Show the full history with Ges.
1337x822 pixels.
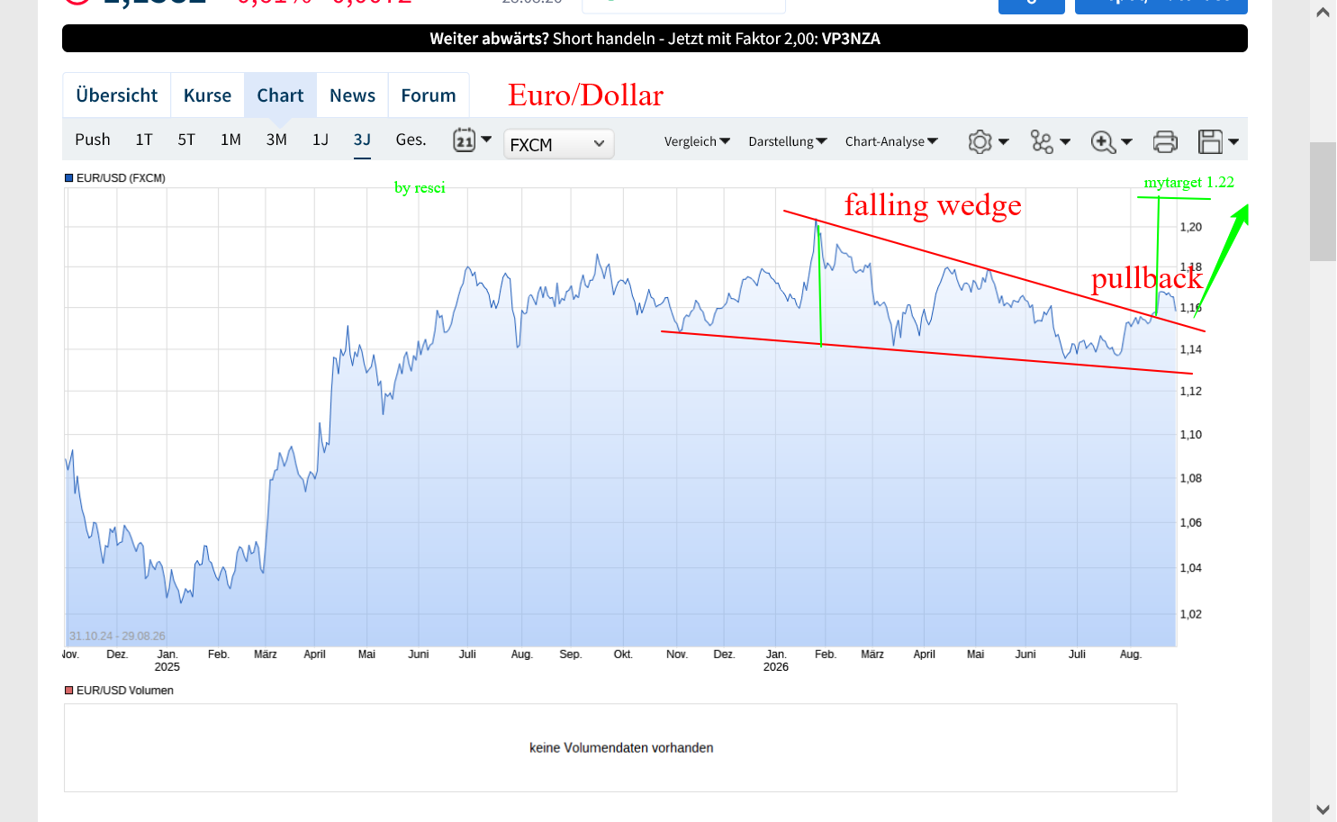pos(411,140)
